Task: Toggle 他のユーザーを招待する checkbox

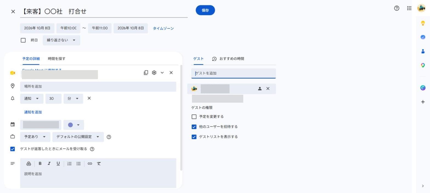Action: point(194,127)
